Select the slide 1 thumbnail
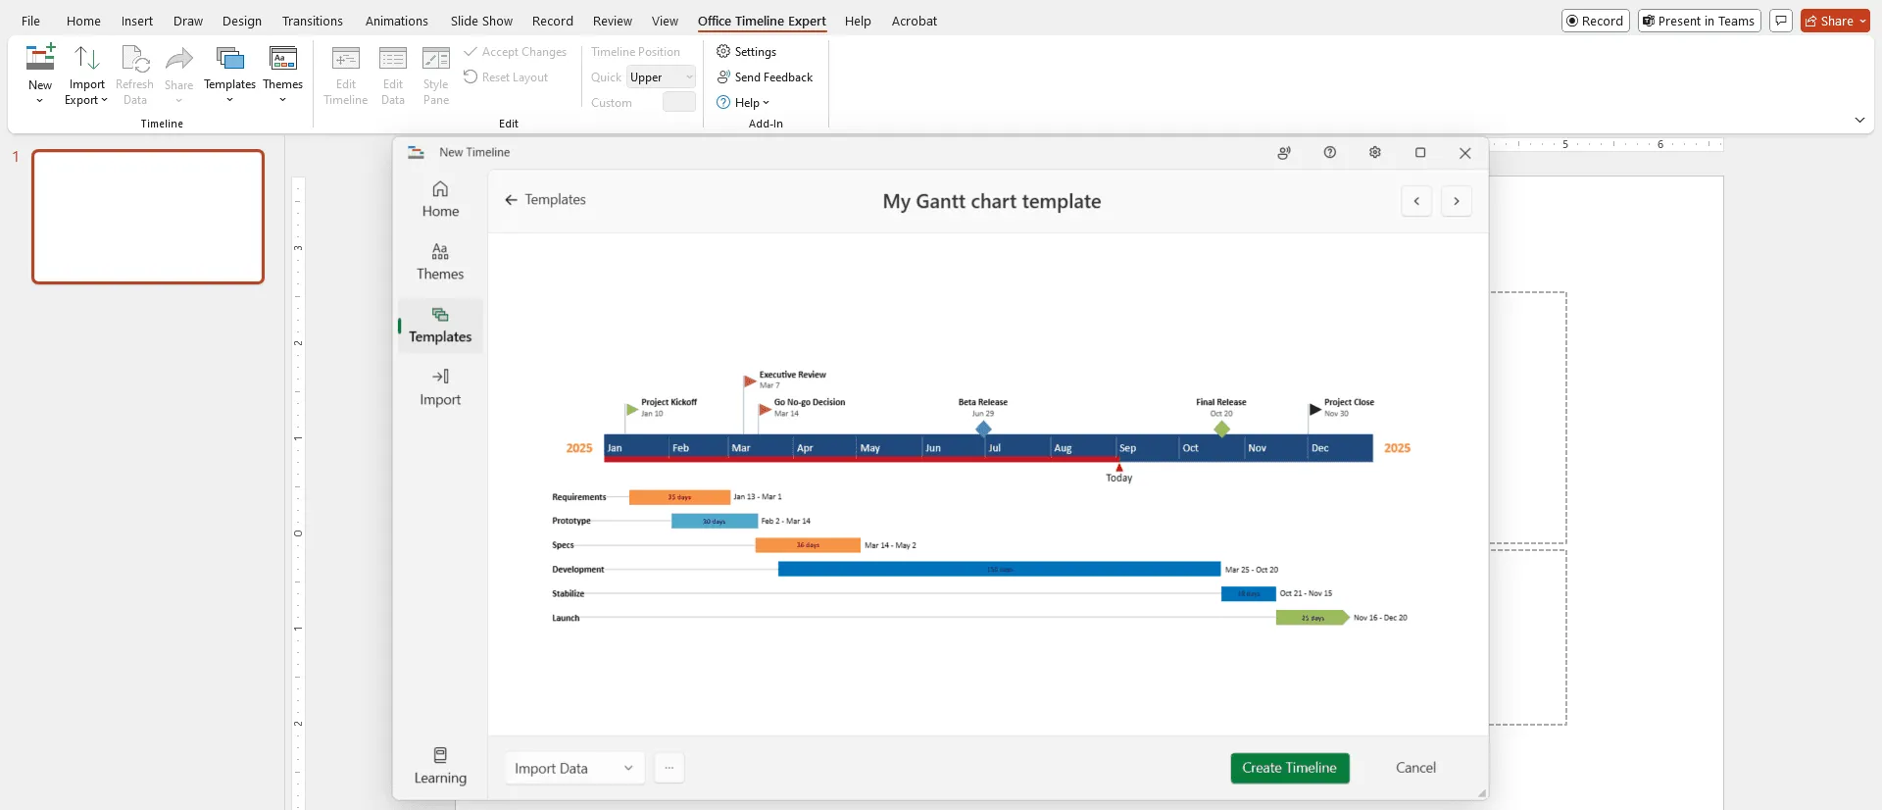Screen dimensions: 1882x810 tap(148, 217)
